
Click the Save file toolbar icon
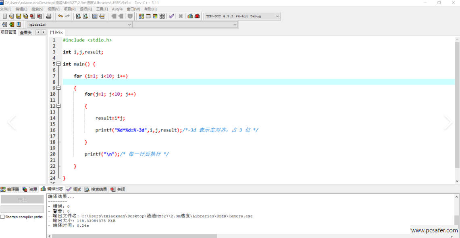pyautogui.click(x=19, y=16)
